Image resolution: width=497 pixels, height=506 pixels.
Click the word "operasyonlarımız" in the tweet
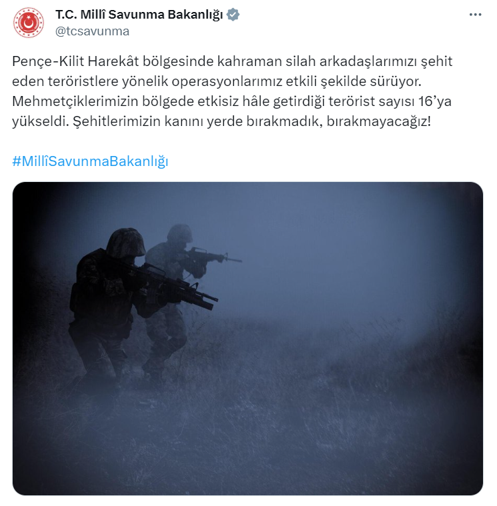click(227, 82)
